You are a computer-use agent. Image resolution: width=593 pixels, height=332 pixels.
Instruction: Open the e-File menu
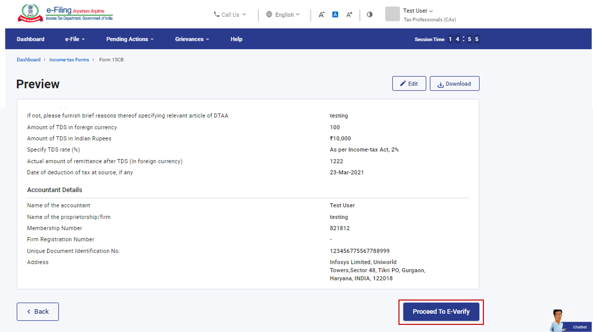[x=75, y=39]
